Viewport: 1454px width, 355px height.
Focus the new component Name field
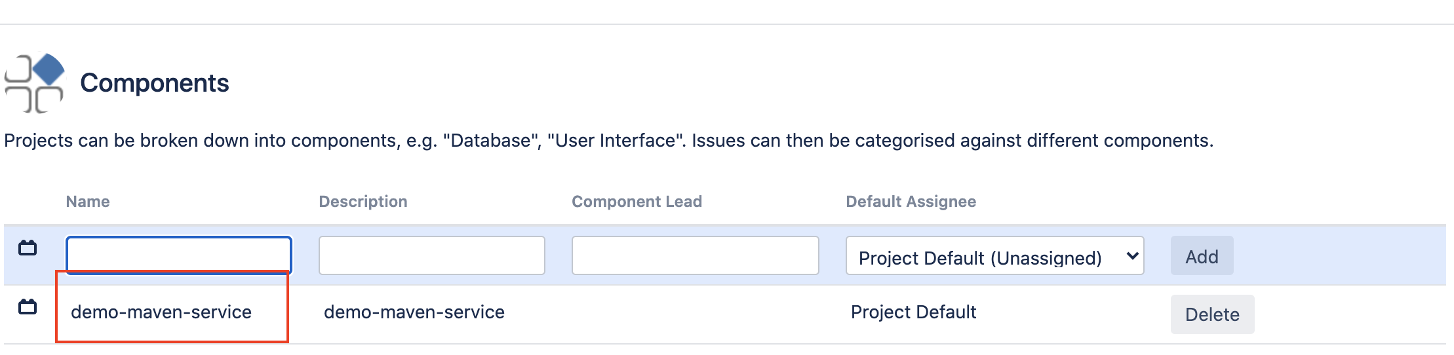(178, 253)
